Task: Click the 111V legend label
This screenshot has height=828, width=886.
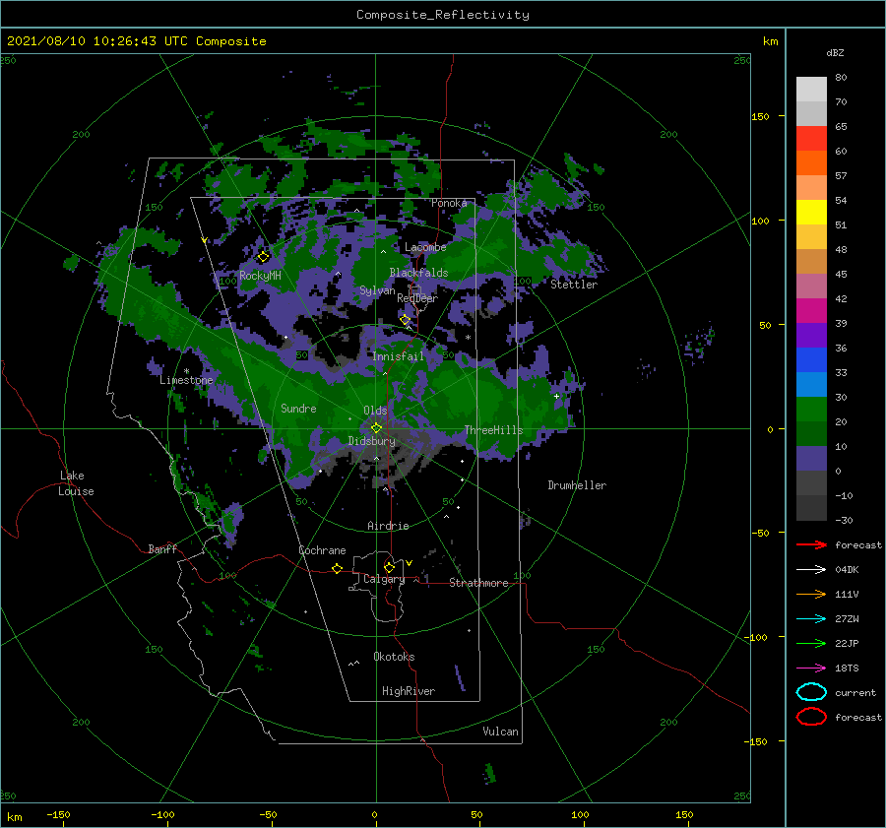Action: [847, 594]
